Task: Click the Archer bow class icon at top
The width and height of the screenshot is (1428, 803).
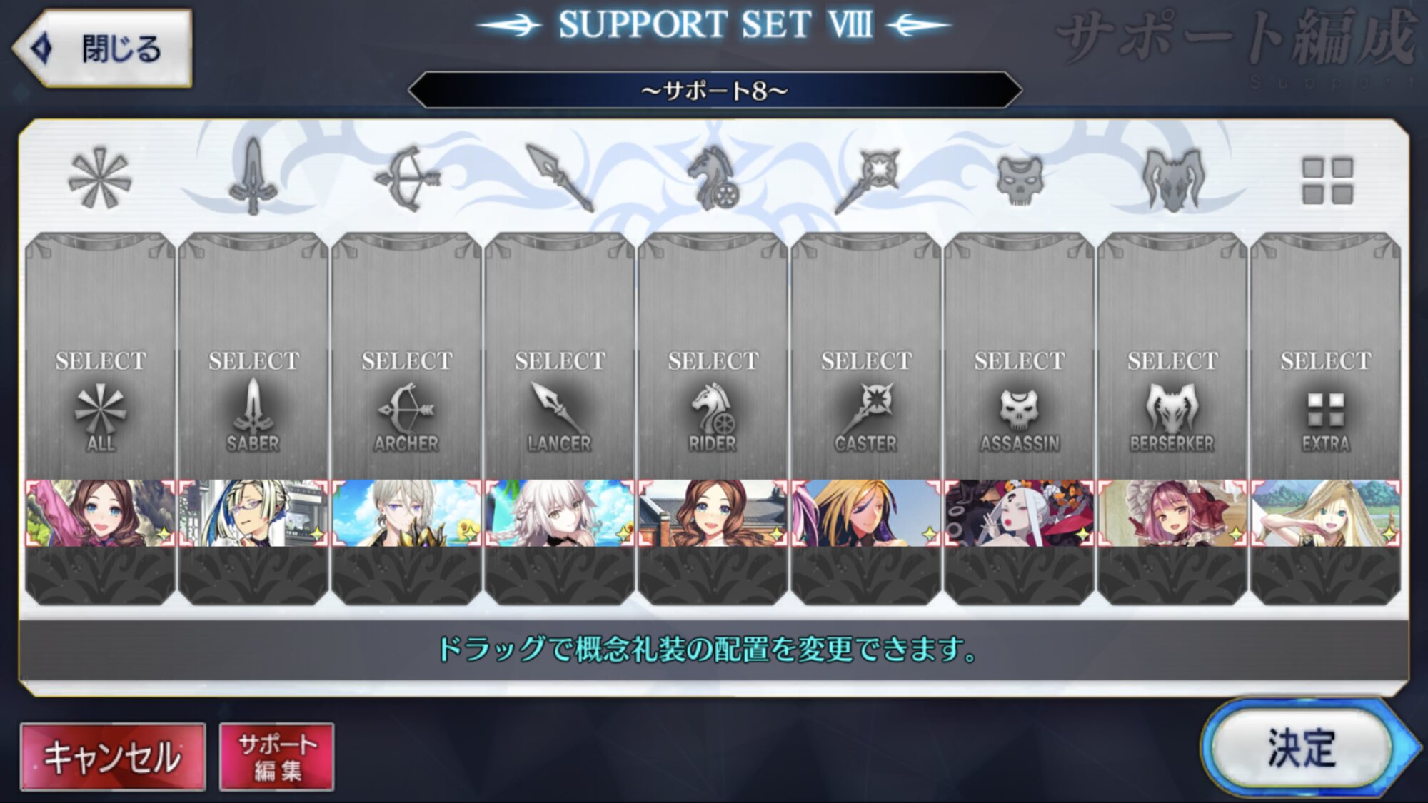Action: click(406, 178)
